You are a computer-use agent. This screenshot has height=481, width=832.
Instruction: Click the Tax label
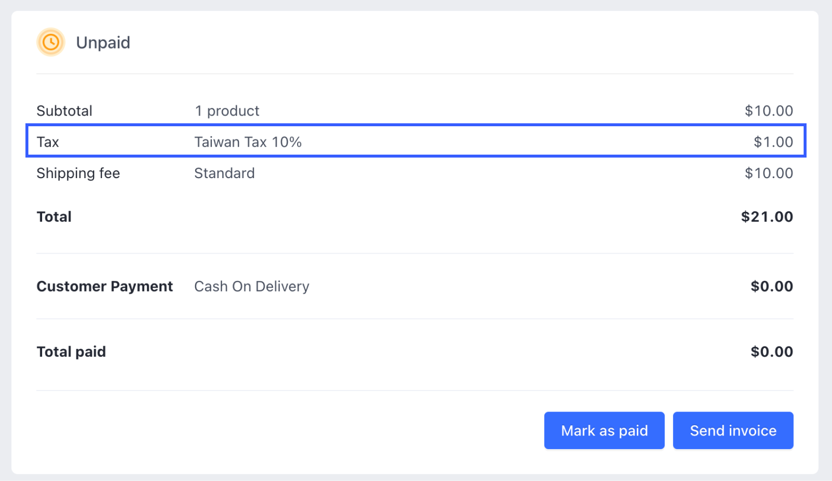(x=47, y=141)
